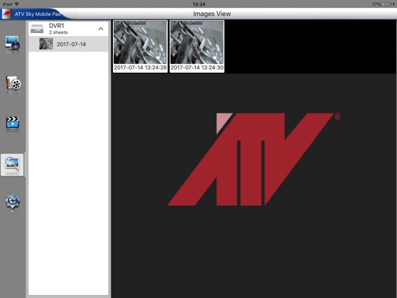The image size is (397, 298).
Task: Open snapshot taken at 13:24:30
Action: (197, 46)
